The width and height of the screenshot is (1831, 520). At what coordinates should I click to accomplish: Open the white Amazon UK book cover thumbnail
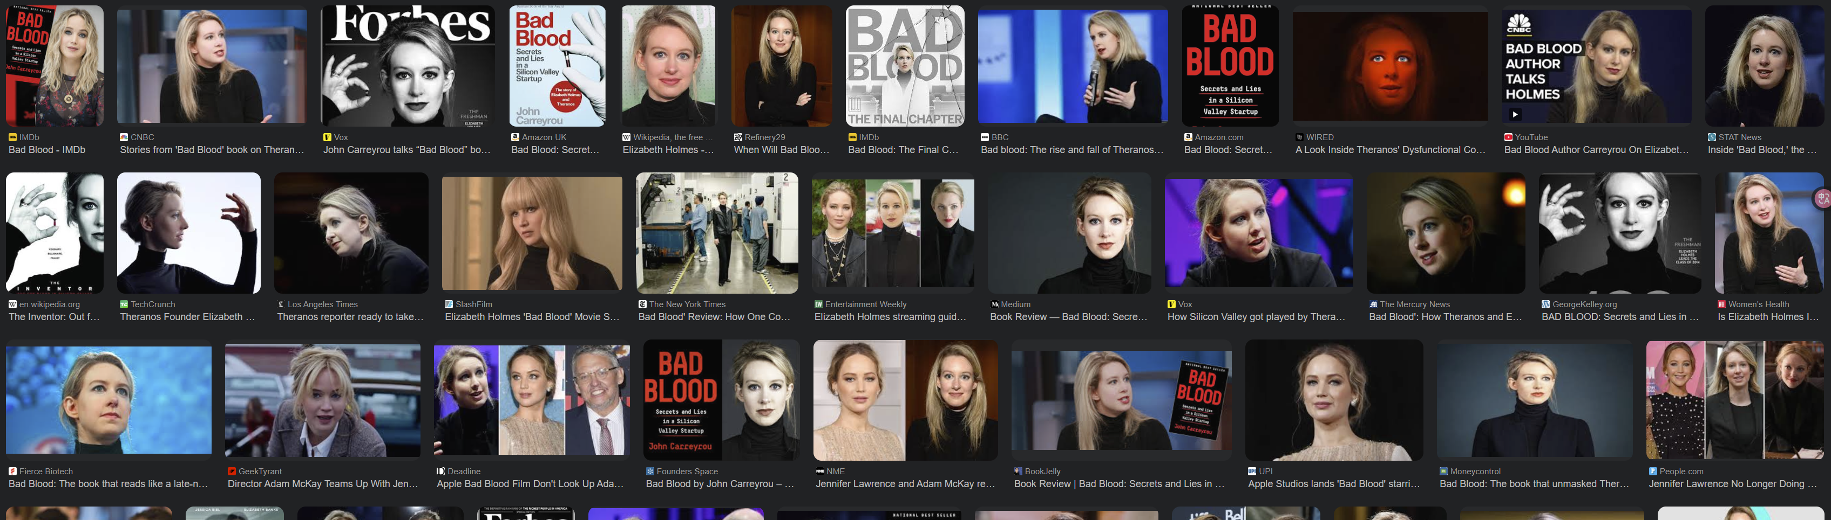click(557, 66)
